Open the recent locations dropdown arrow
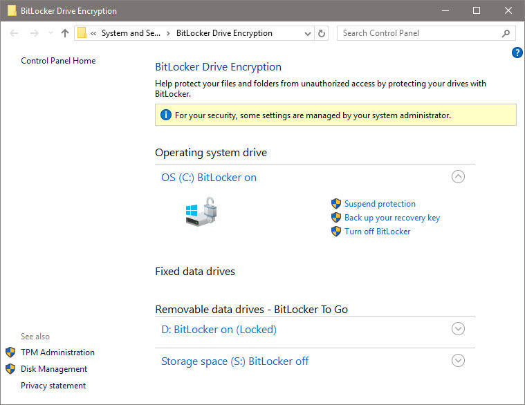Image resolution: width=525 pixels, height=405 pixels. pyautogui.click(x=50, y=33)
